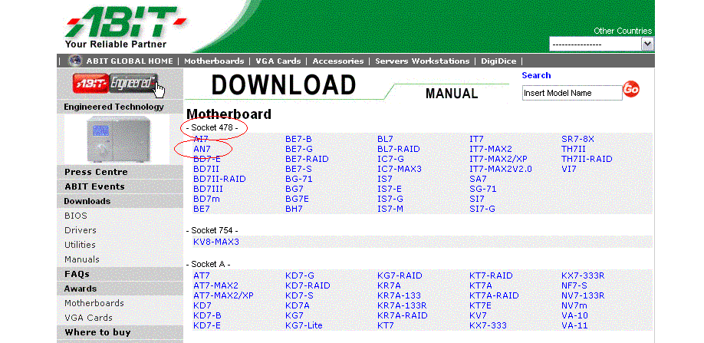Open the KX7-333R manual link
The width and height of the screenshot is (704, 343).
click(584, 275)
